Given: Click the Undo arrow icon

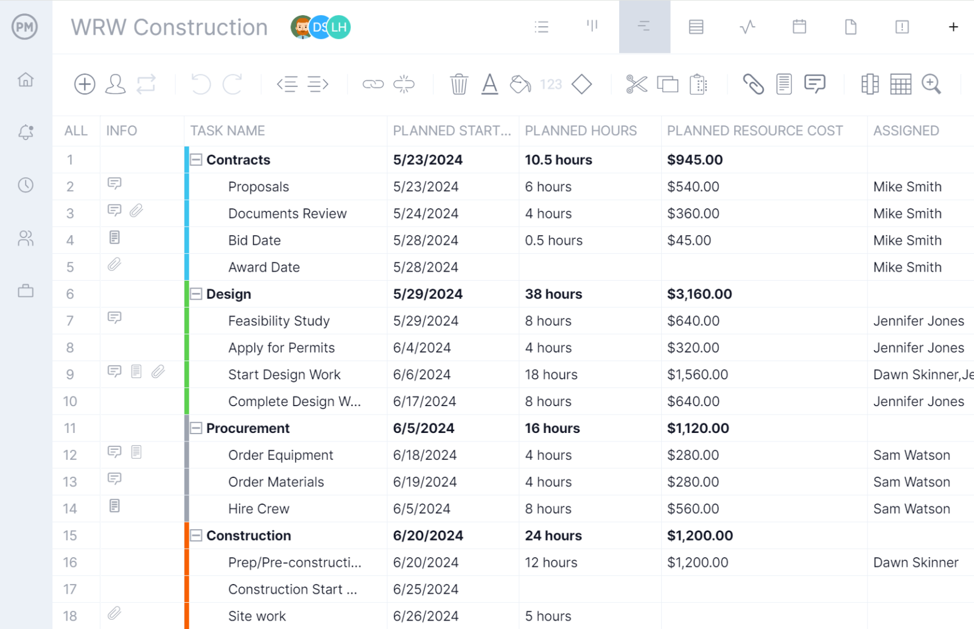Looking at the screenshot, I should (200, 84).
